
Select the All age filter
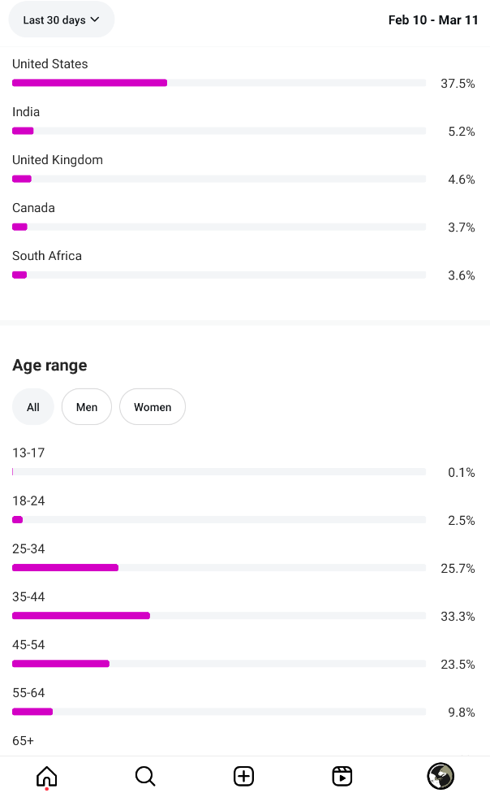click(33, 407)
